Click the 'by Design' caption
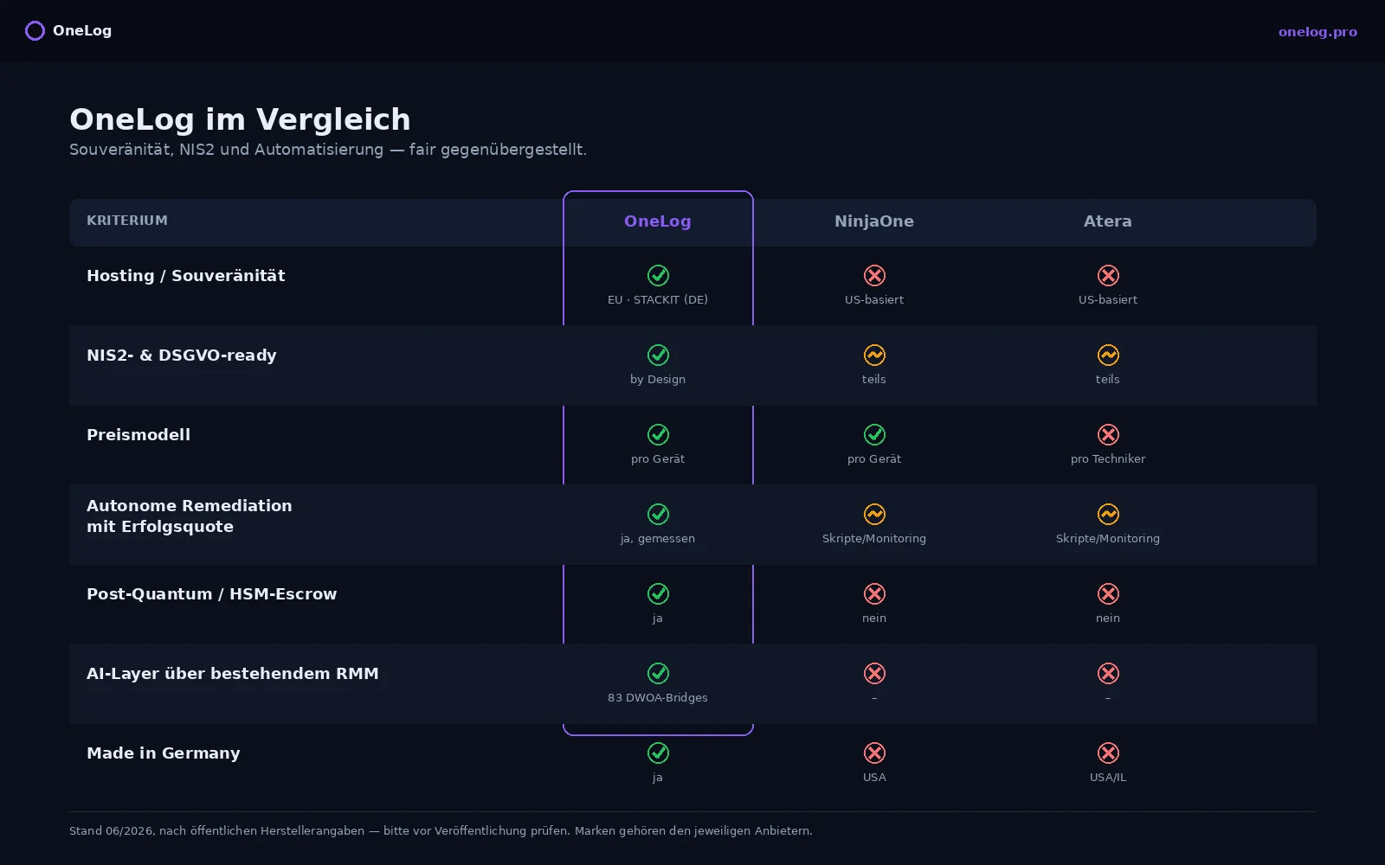1385x865 pixels. coord(658,380)
